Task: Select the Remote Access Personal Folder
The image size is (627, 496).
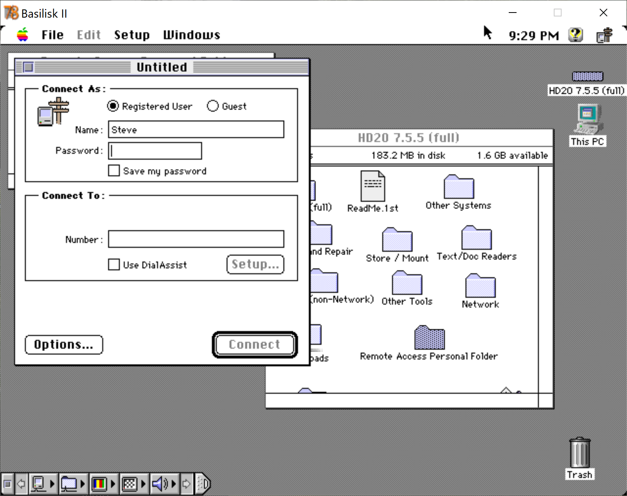Action: coord(430,337)
